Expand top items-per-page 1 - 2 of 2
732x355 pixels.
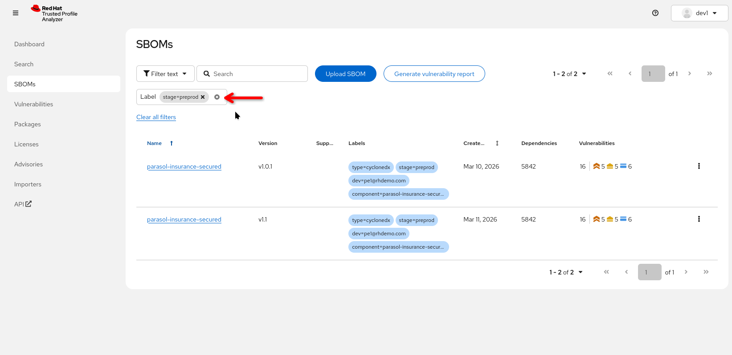click(570, 74)
